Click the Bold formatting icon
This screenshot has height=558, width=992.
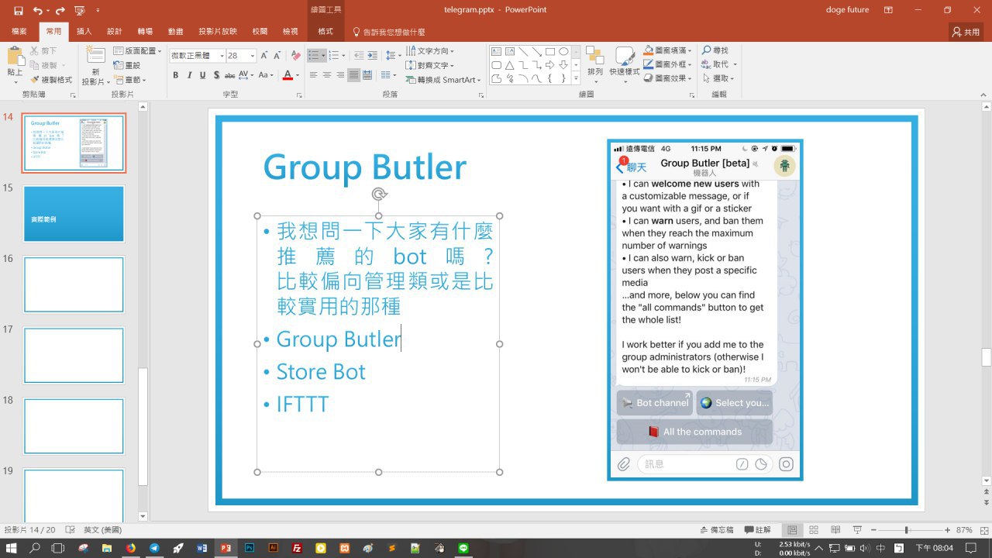[176, 75]
